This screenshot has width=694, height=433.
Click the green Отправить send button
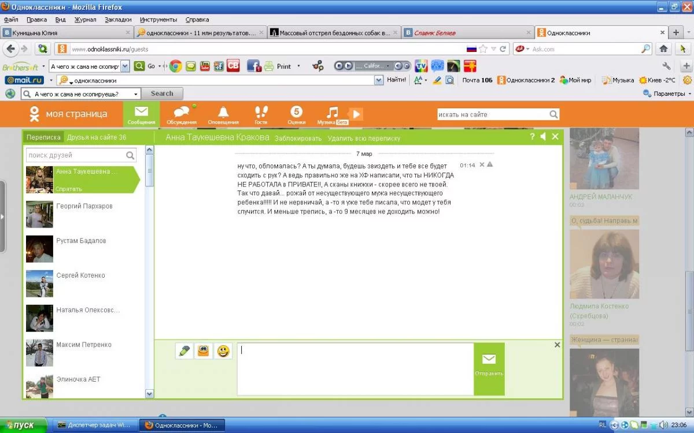coord(489,369)
